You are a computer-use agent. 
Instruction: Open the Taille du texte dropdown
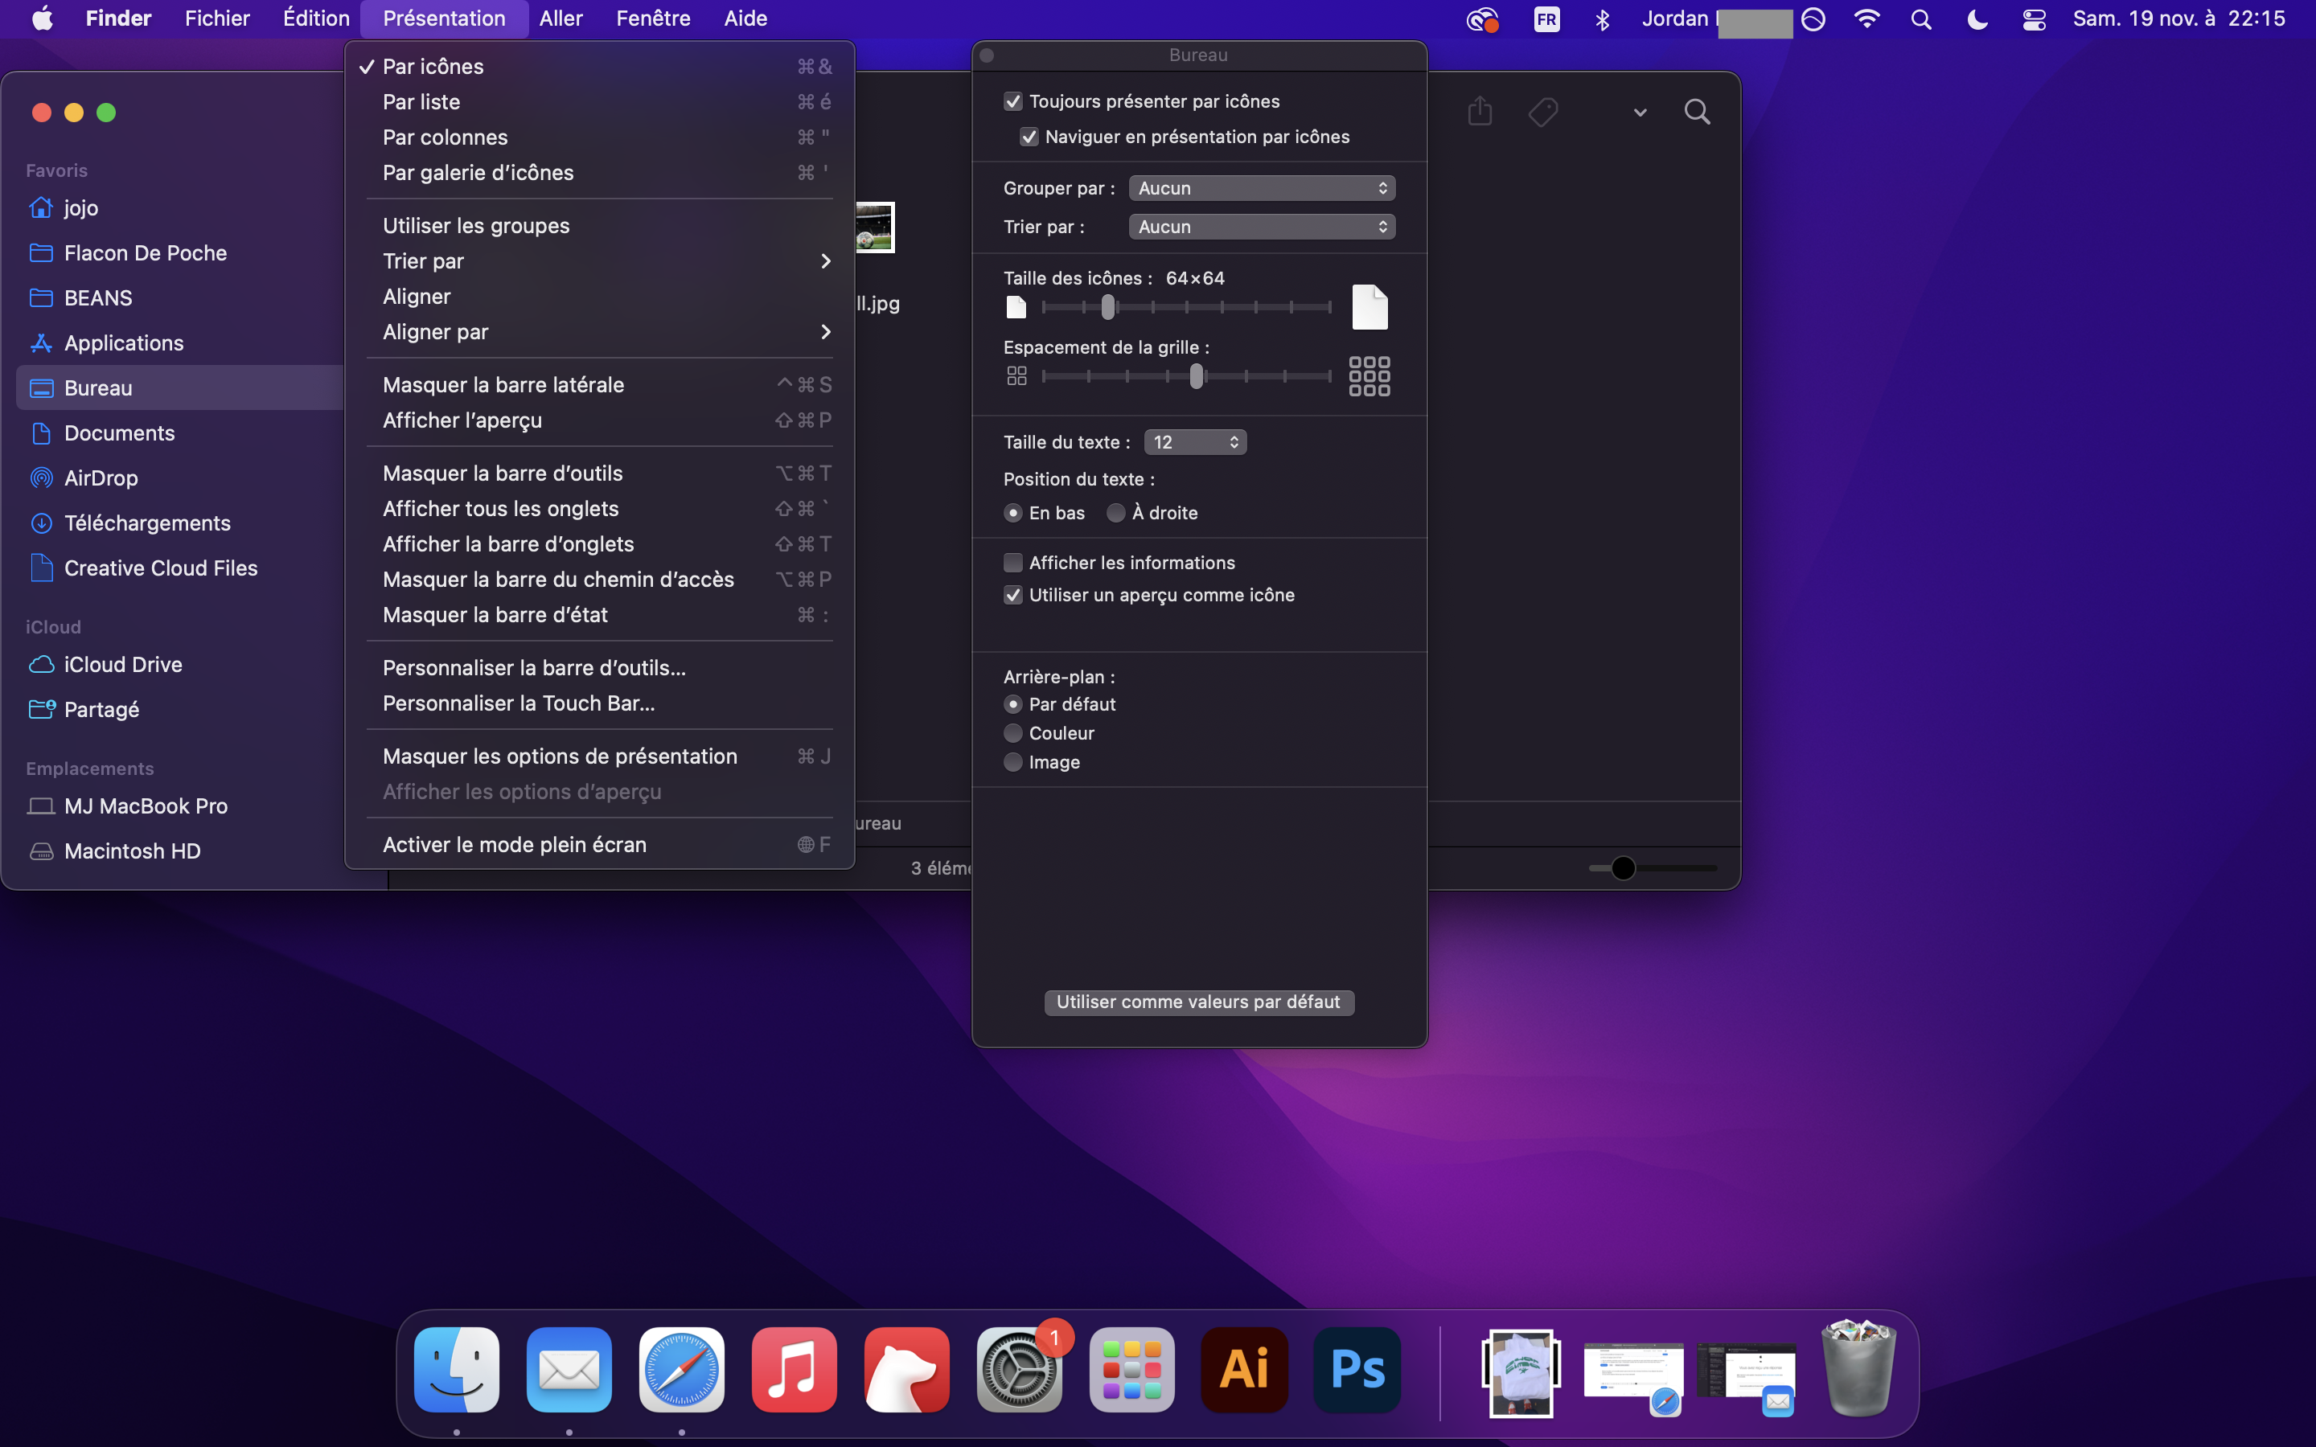click(1194, 442)
